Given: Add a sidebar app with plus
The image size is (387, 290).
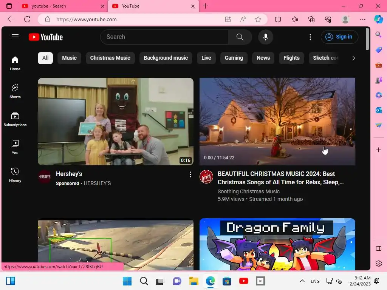Looking at the screenshot, I should click(x=378, y=150).
